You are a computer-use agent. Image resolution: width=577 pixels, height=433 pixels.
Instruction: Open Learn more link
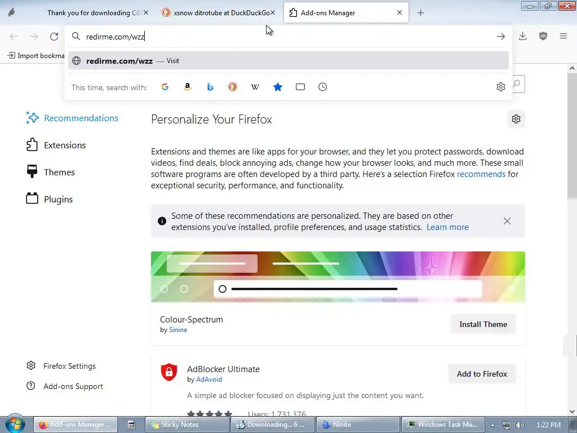447,227
